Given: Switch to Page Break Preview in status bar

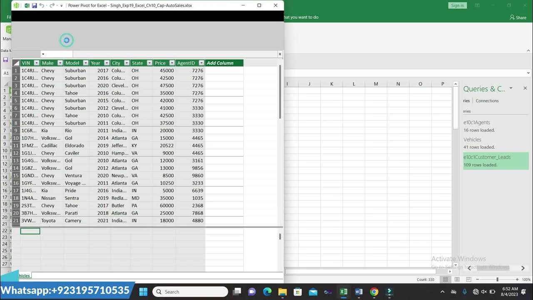Looking at the screenshot, I should [468, 280].
